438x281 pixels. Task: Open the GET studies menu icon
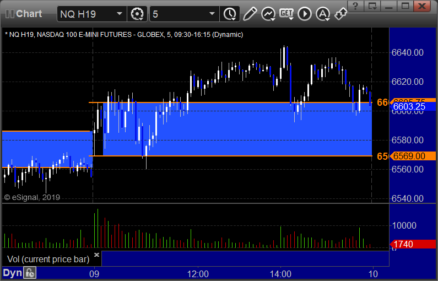[286, 14]
